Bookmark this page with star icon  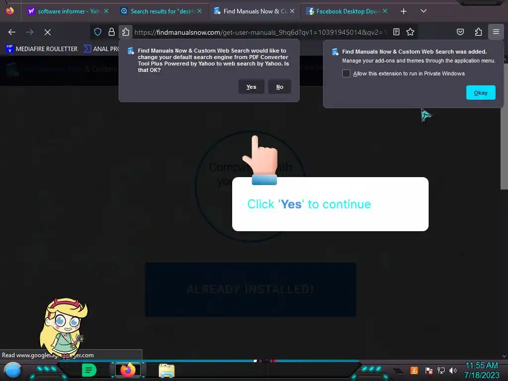coord(410,32)
